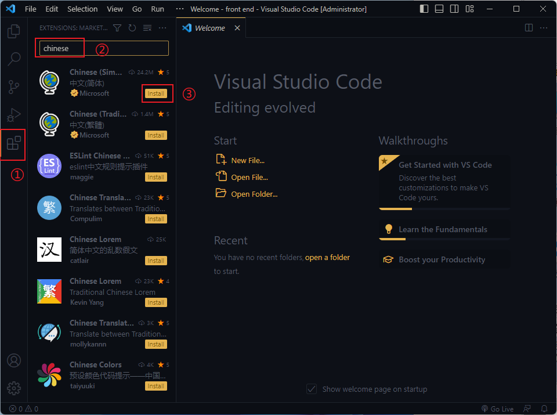The height and width of the screenshot is (415, 557).
Task: Install the Compulim Chinese Translation extension
Action: [x=156, y=219]
